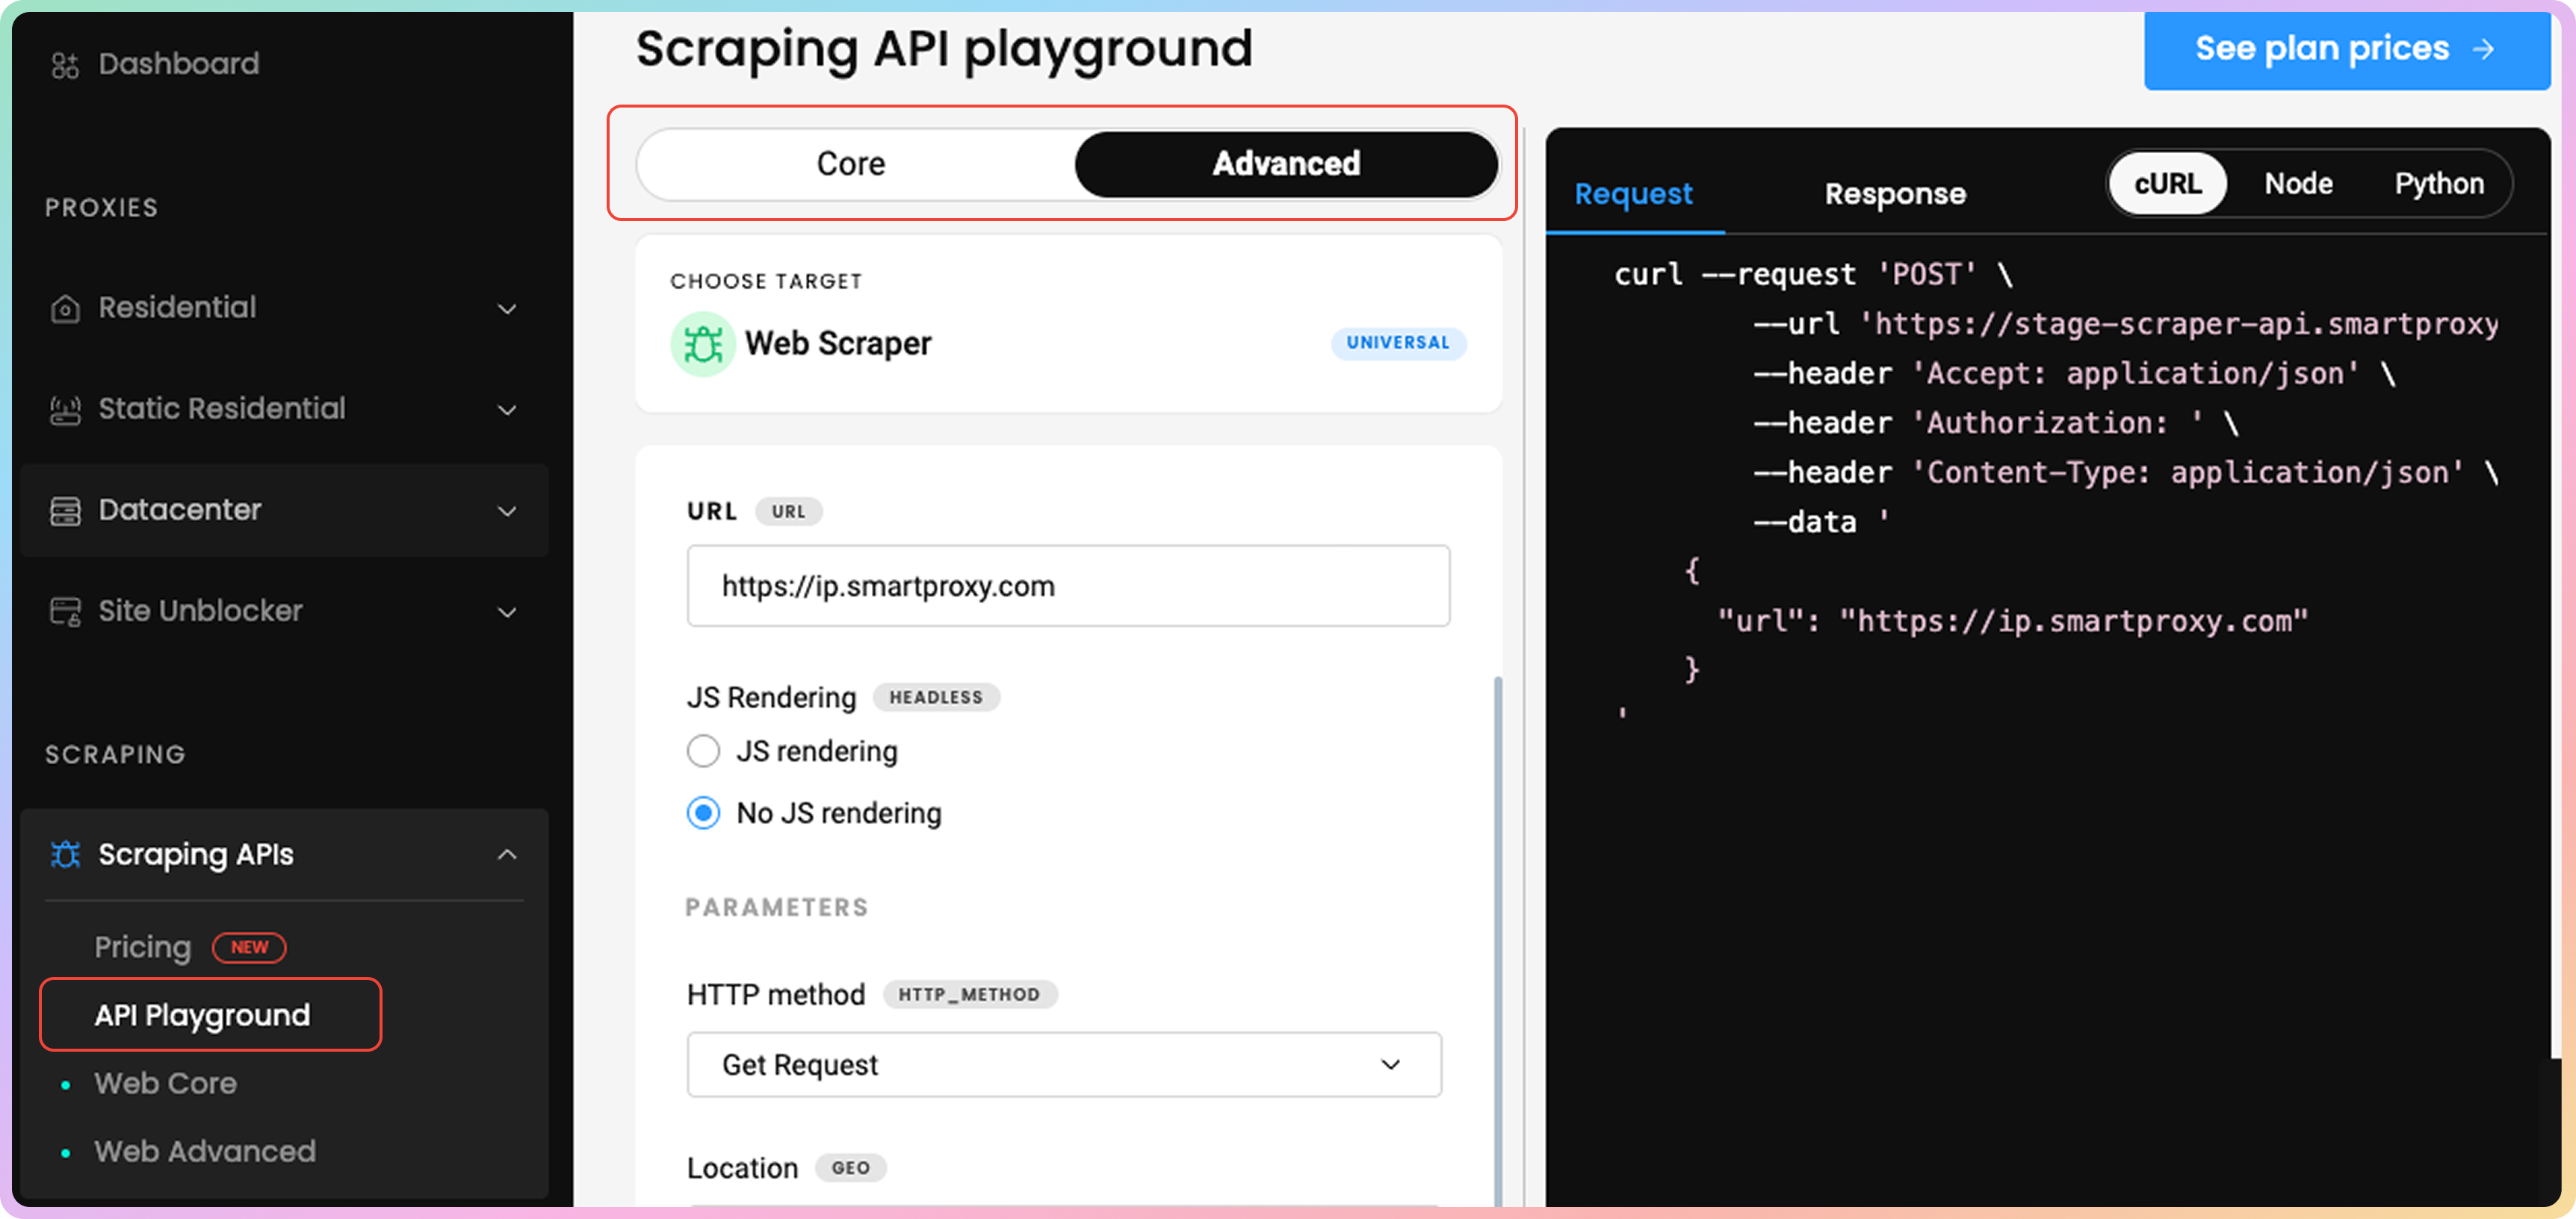
Task: Open the Web Advanced sidebar link
Action: pos(205,1151)
